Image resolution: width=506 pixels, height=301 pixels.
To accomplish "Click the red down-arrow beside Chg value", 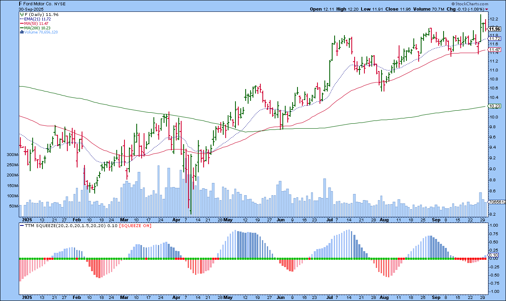I will (x=486, y=9).
